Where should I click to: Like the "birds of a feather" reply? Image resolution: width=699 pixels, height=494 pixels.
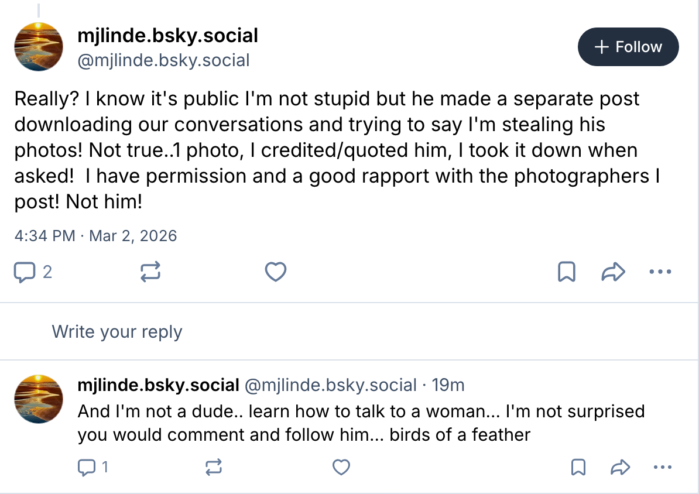(x=341, y=466)
